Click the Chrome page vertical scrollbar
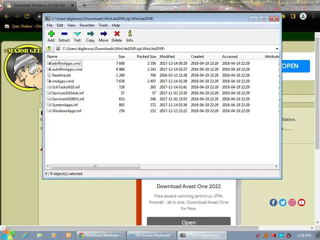 click(x=317, y=93)
